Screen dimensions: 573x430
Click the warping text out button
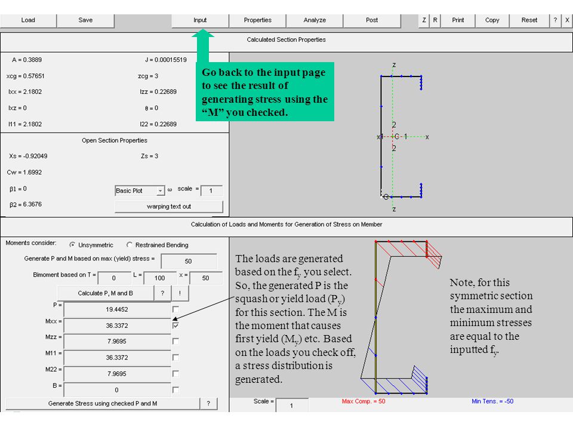pos(169,207)
